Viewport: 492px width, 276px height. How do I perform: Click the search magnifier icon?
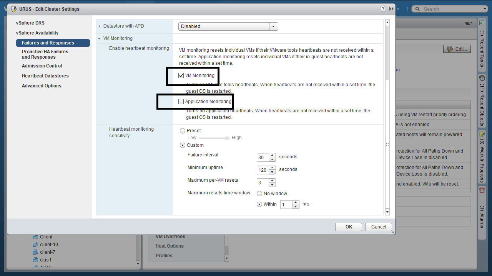tap(417, 9)
